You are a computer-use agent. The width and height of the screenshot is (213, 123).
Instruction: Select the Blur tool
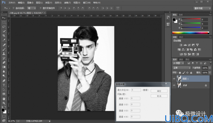[4, 71]
